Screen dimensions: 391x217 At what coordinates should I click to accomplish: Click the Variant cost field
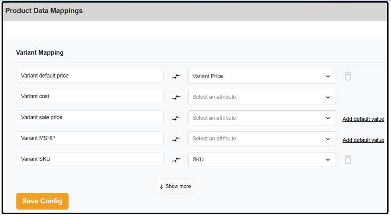point(90,97)
